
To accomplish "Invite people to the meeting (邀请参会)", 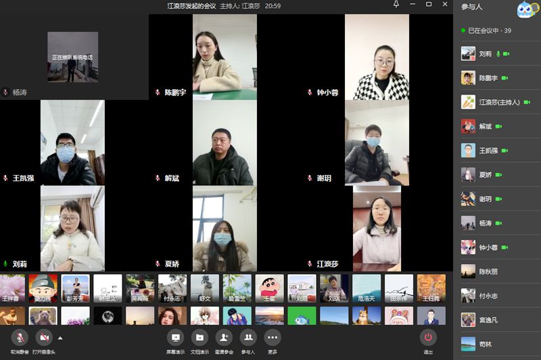I will tap(224, 337).
